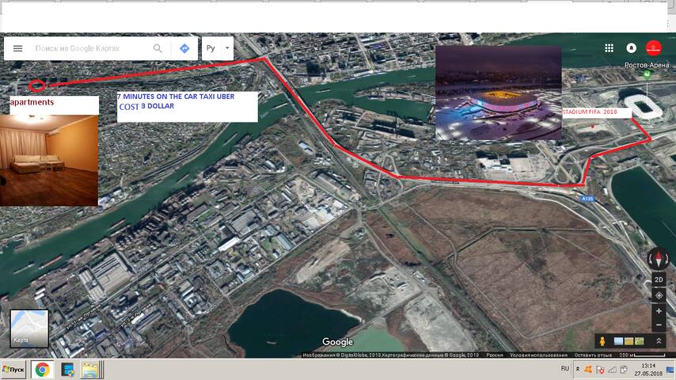676x380 pixels.
Task: Open the green map imagery thumbnail
Action: tap(640, 341)
